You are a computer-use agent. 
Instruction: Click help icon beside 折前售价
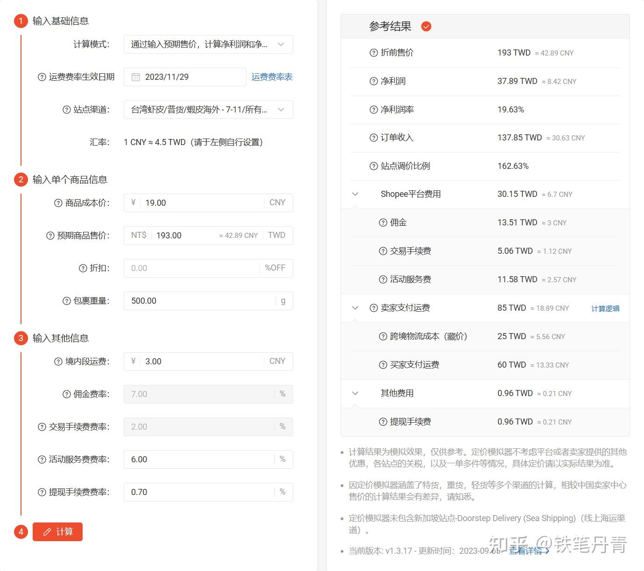[x=373, y=53]
